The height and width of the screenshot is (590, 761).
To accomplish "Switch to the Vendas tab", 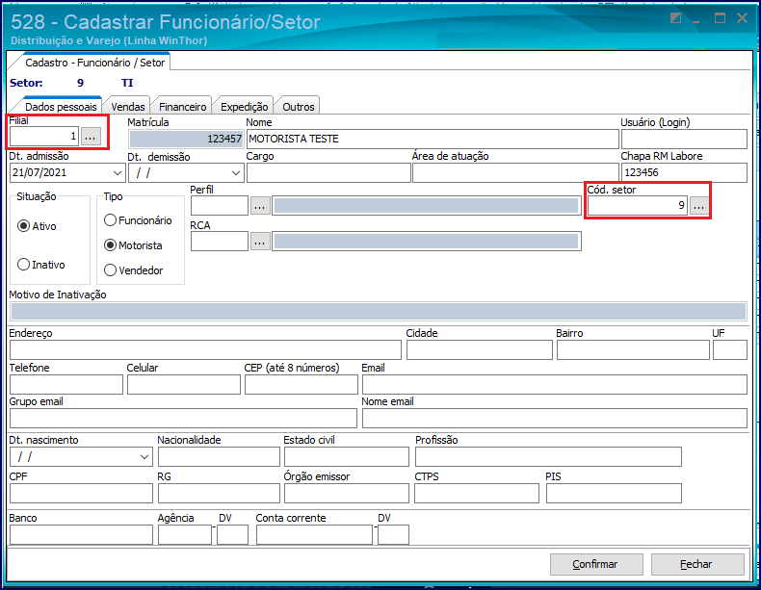I will 128,107.
